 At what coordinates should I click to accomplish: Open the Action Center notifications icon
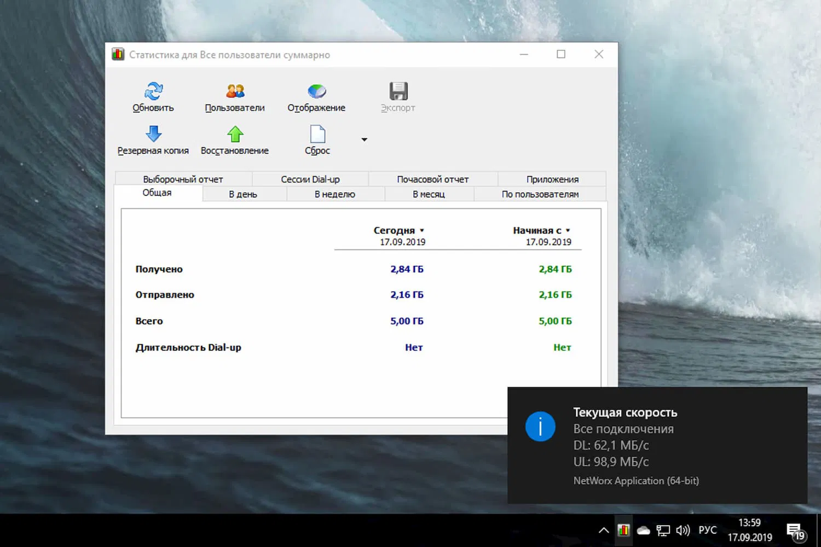tap(795, 530)
